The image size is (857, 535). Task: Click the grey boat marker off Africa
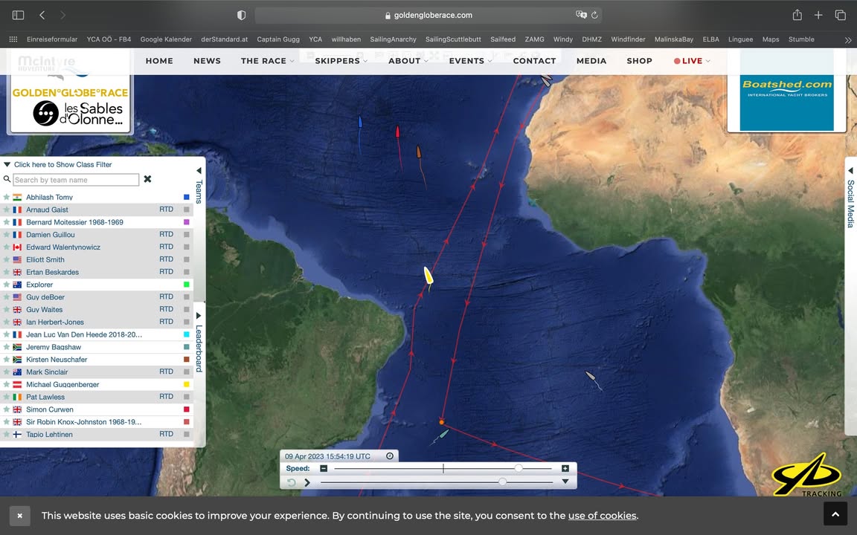coord(591,376)
